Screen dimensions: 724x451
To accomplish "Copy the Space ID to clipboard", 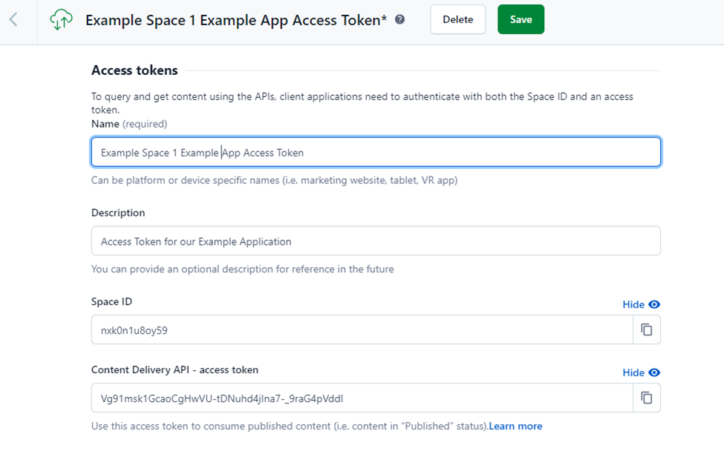I will click(646, 330).
